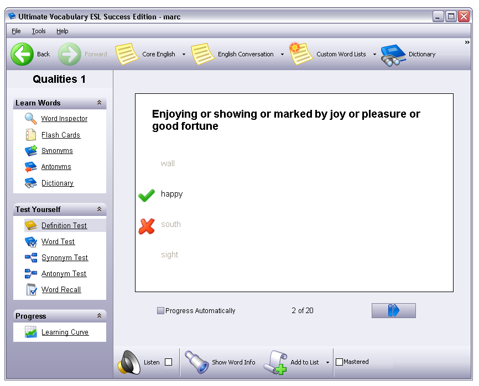Click the Flash Cards notepad icon
The height and width of the screenshot is (386, 479).
click(x=31, y=134)
